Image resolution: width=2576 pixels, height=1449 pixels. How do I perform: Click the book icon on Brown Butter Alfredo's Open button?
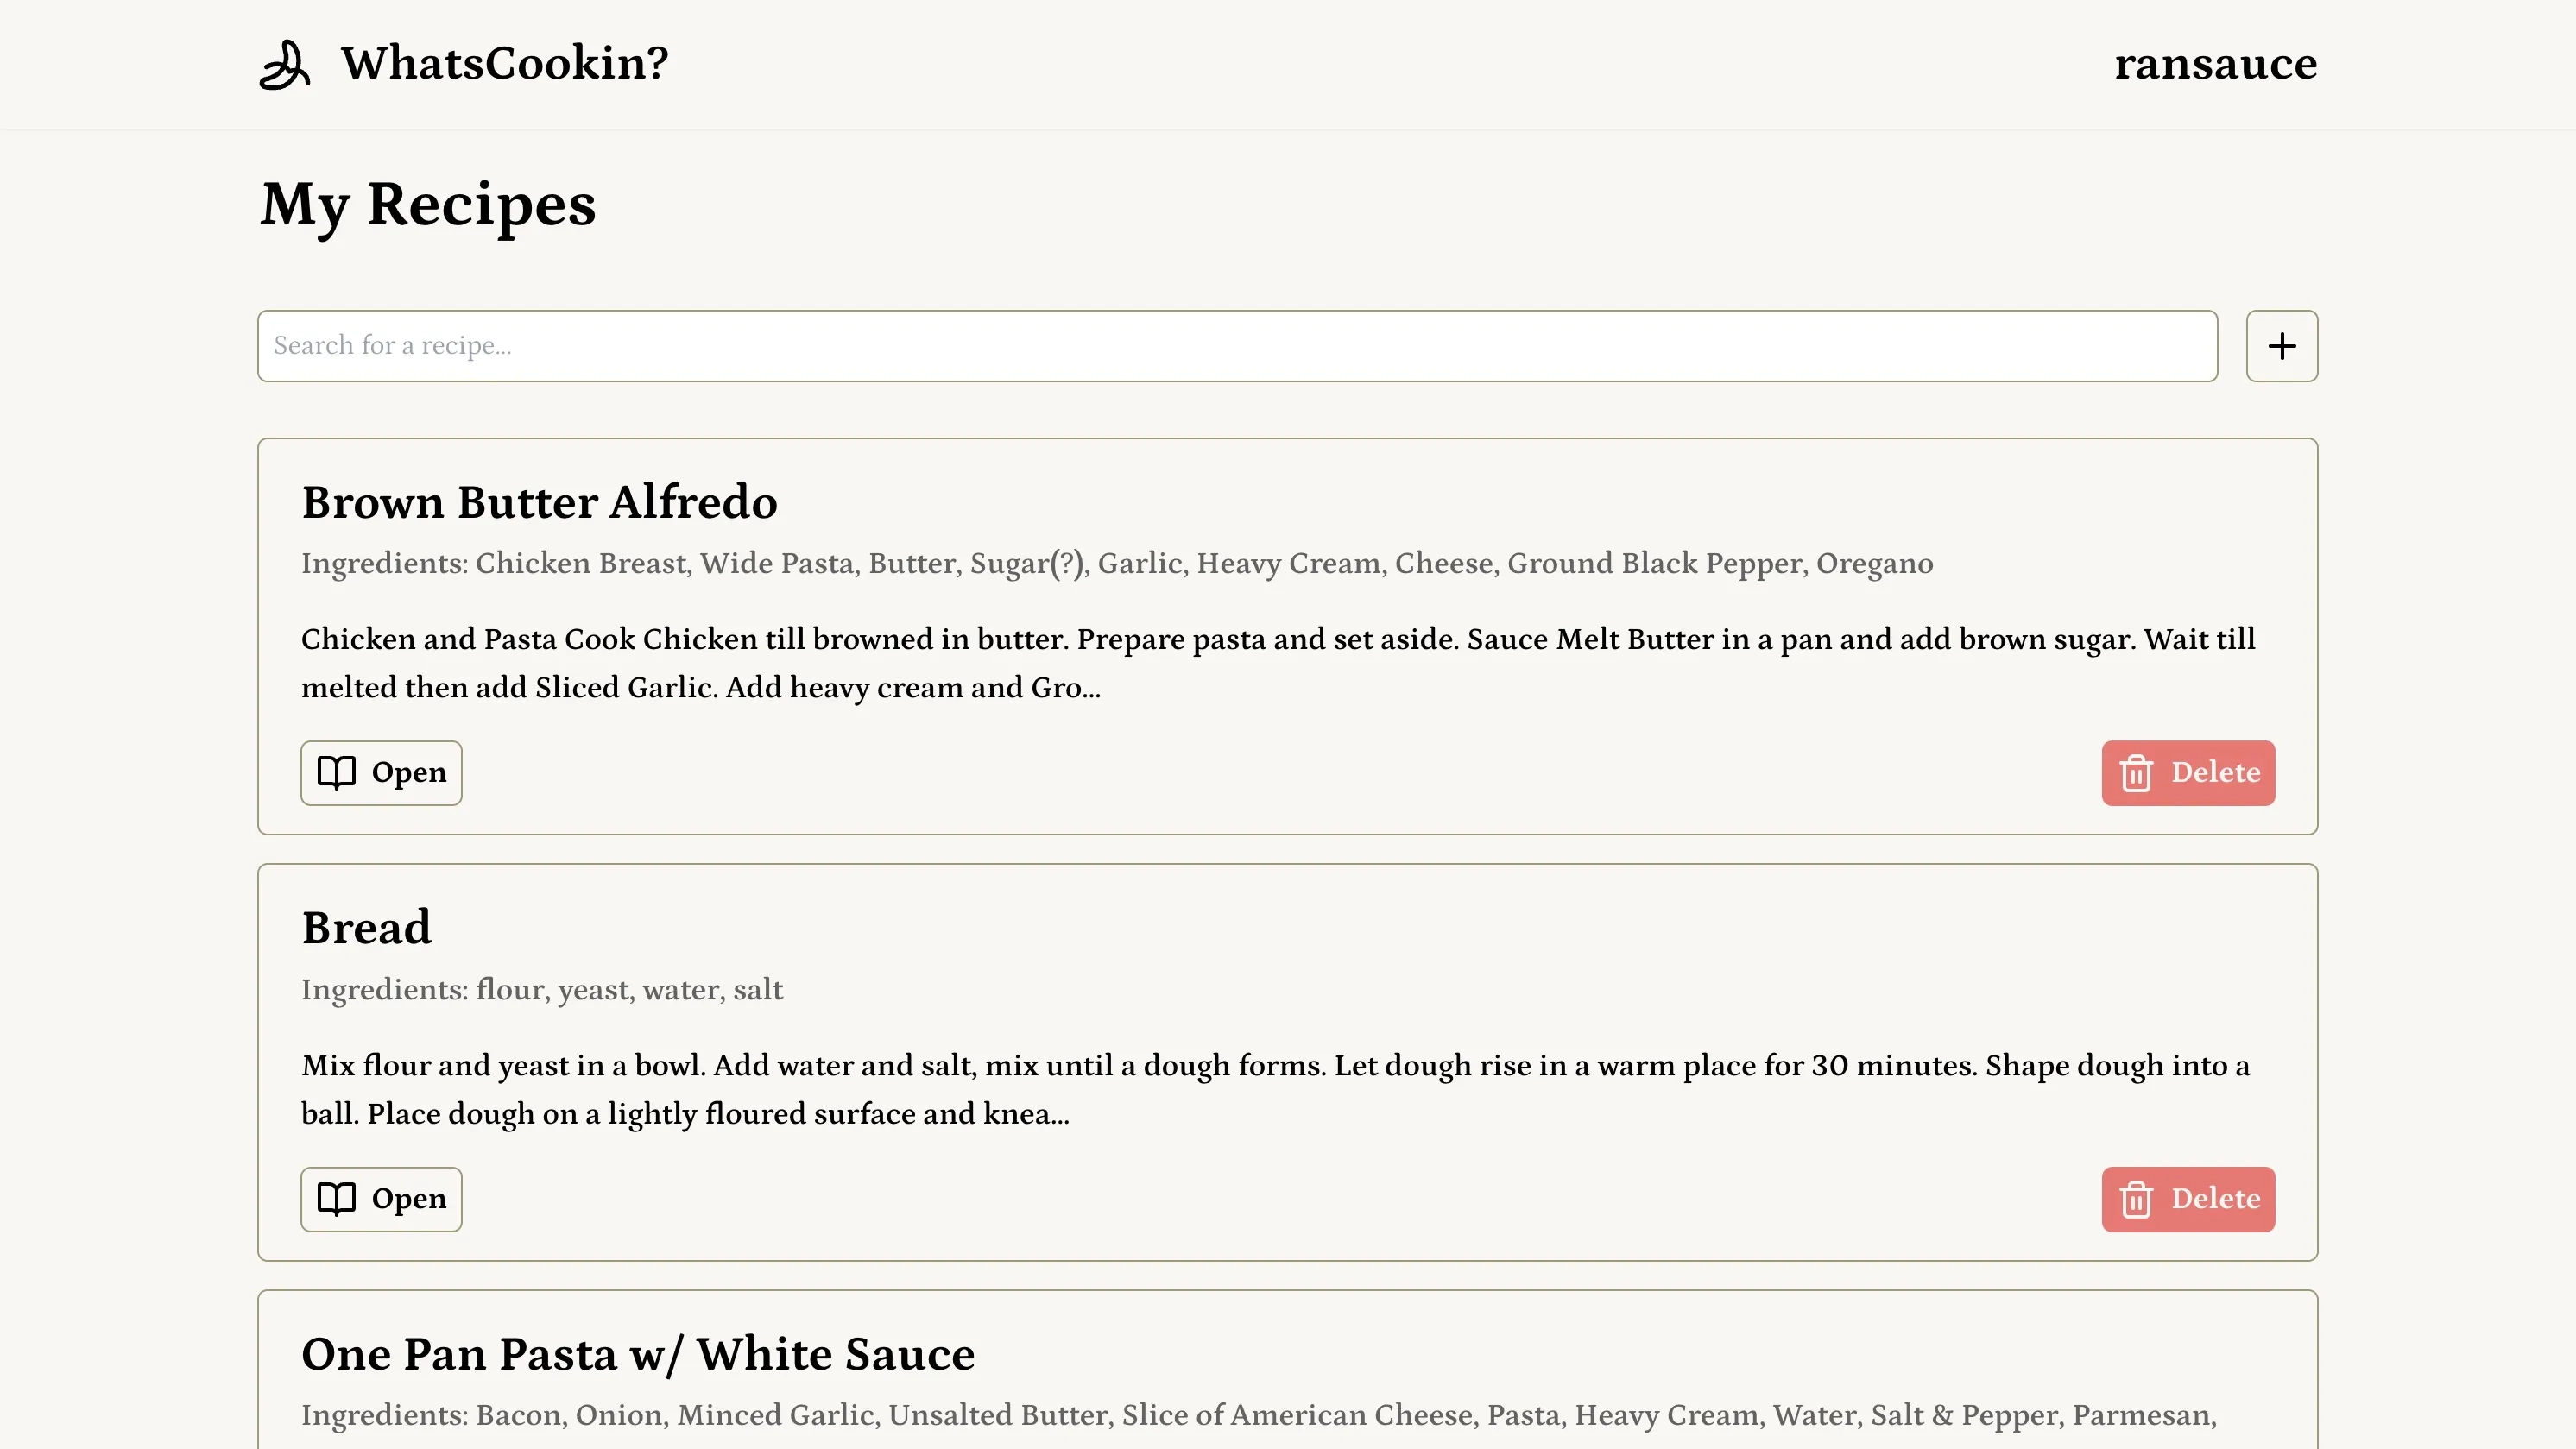(335, 772)
